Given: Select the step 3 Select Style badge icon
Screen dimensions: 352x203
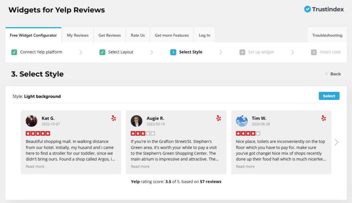Looking at the screenshot, I should pos(173,52).
